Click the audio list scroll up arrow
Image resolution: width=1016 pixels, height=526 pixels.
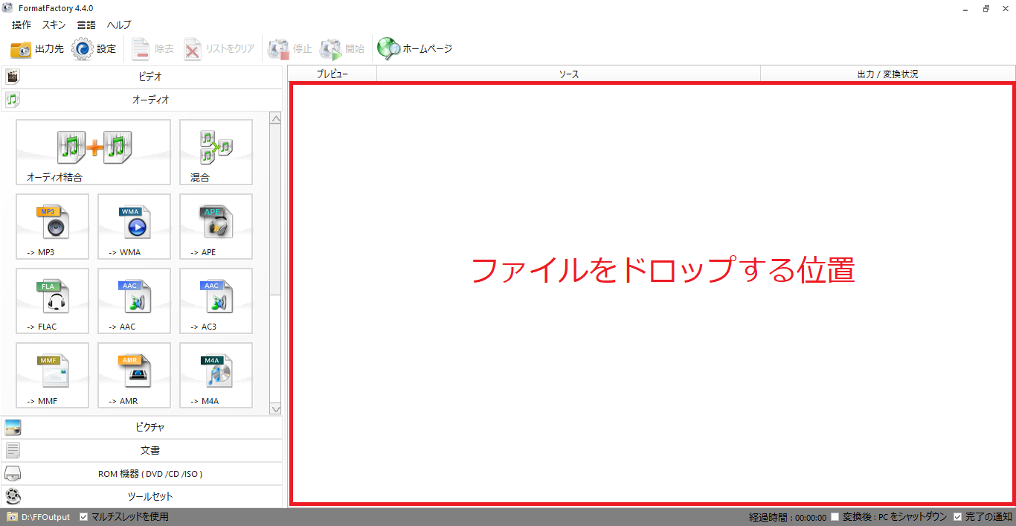click(x=275, y=118)
